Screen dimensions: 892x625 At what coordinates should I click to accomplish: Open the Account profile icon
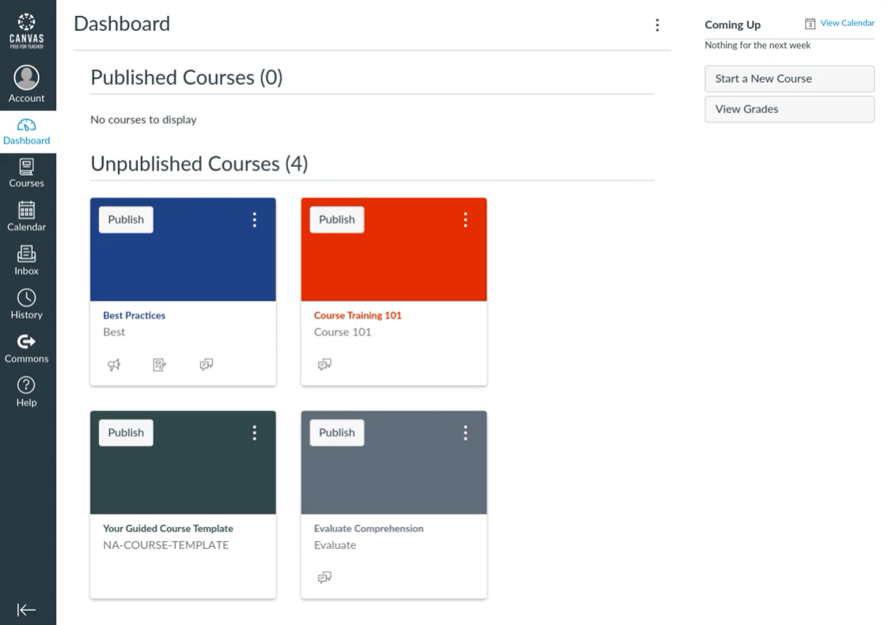(x=27, y=78)
